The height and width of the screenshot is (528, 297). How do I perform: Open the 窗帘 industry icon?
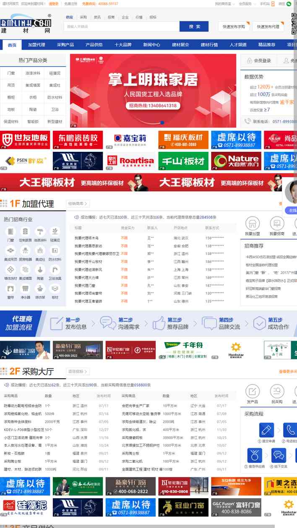(11, 288)
